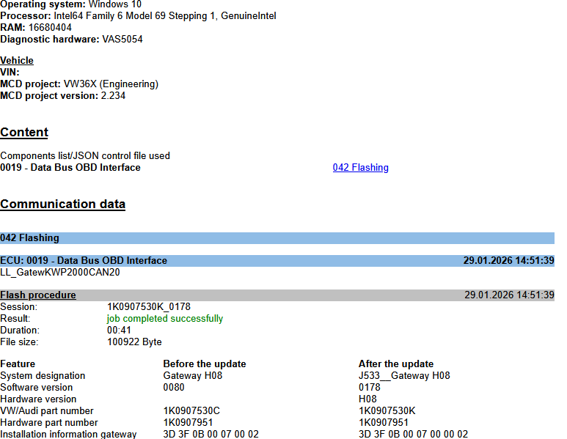The image size is (567, 439).
Task: Click the Diagnostic hardware VAS5054 line
Action: pos(71,40)
